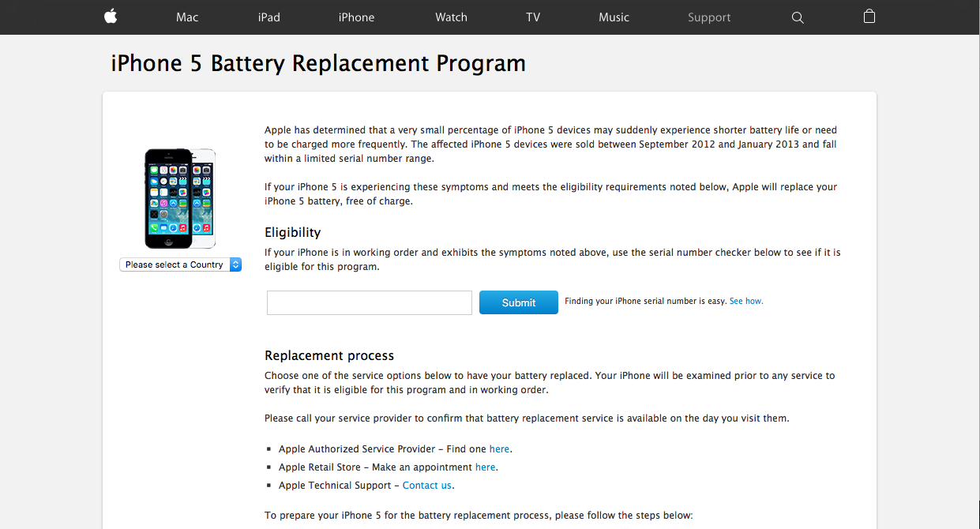Open the Contact us link
This screenshot has height=529, width=980.
(x=427, y=486)
